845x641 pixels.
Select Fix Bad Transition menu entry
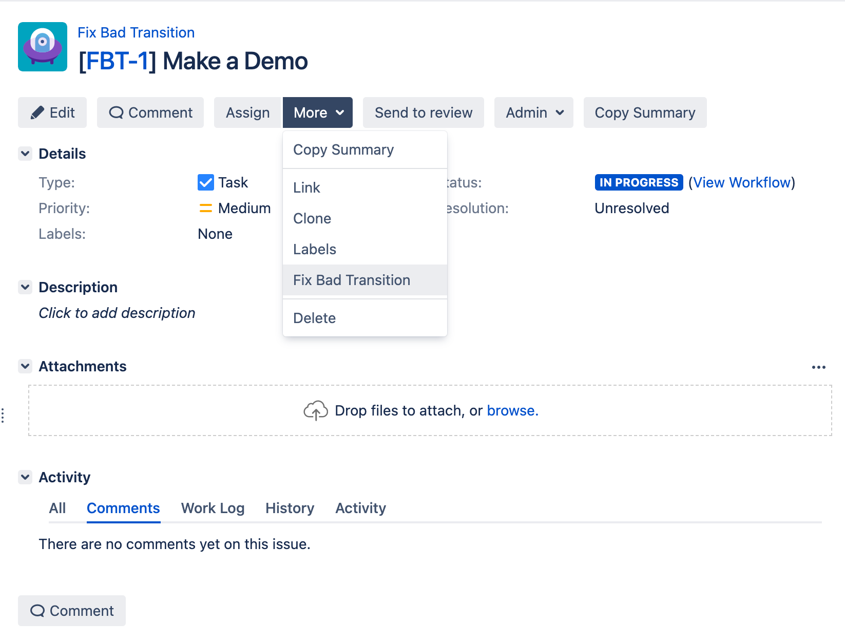(352, 280)
